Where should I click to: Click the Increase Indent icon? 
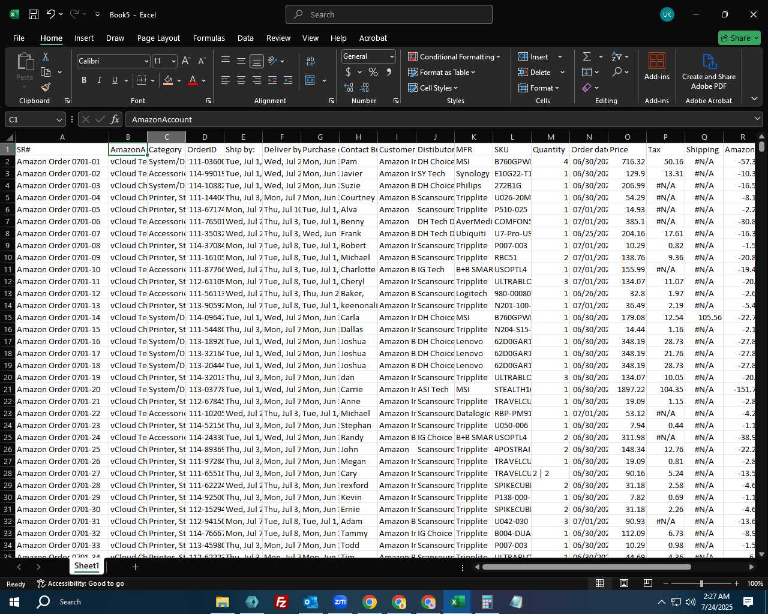point(288,80)
